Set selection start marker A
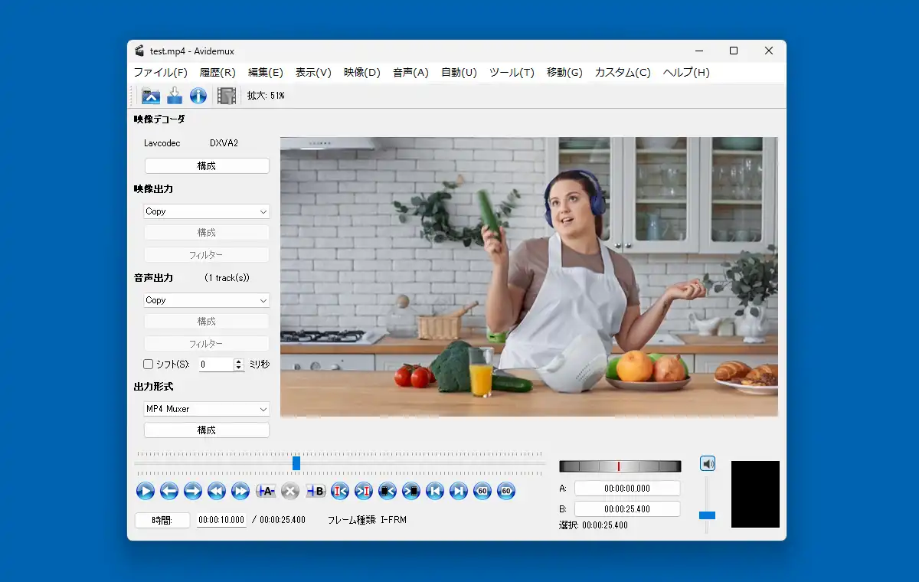Image resolution: width=919 pixels, height=582 pixels. 266,492
